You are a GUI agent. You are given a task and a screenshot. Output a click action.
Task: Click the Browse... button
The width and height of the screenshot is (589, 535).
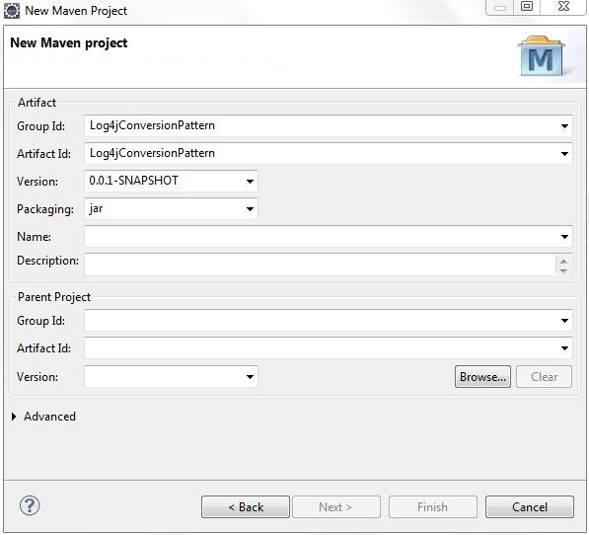pos(482,377)
